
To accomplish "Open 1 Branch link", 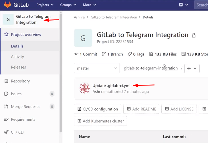I will tap(115, 54).
